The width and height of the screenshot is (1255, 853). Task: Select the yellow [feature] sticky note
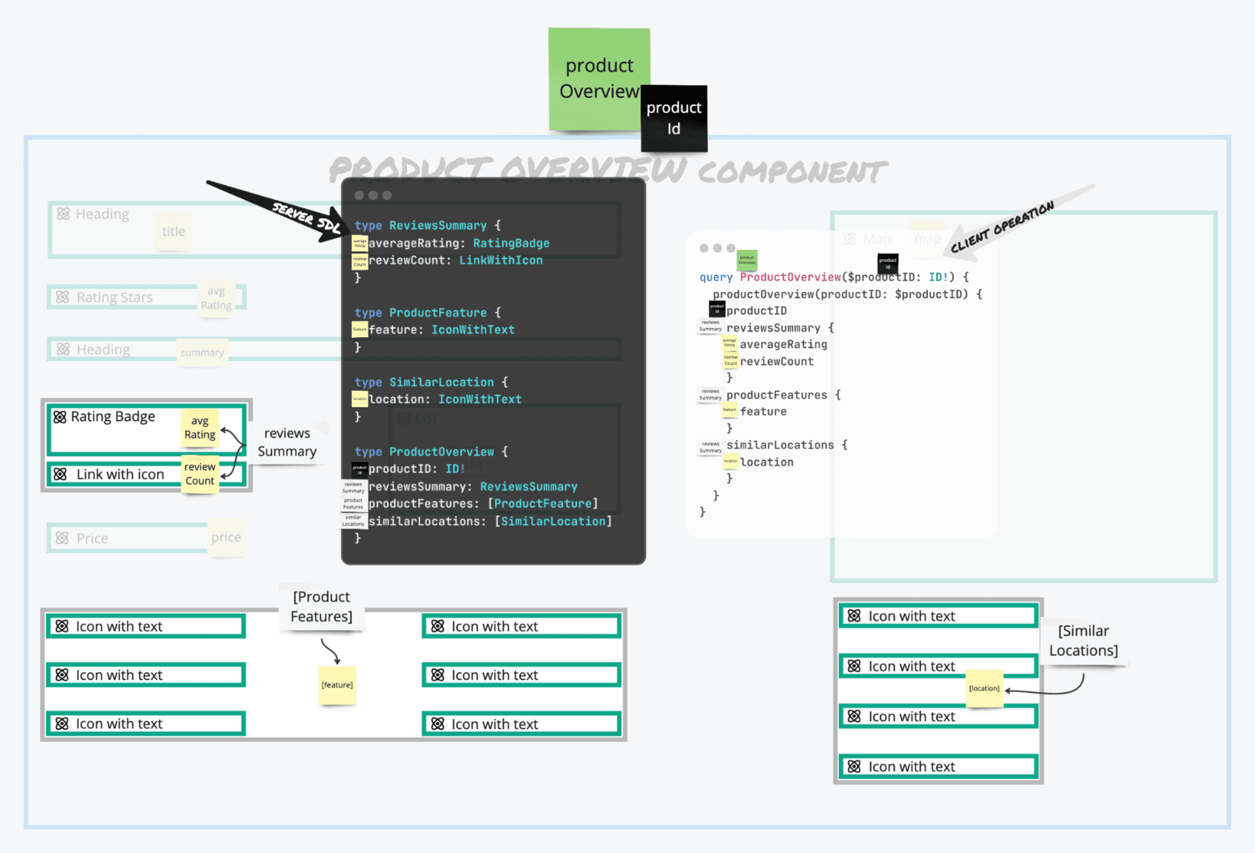pos(337,684)
